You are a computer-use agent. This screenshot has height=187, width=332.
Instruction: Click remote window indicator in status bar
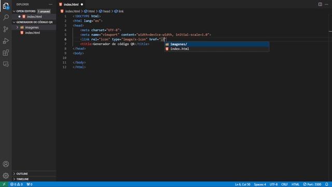(x=4, y=184)
